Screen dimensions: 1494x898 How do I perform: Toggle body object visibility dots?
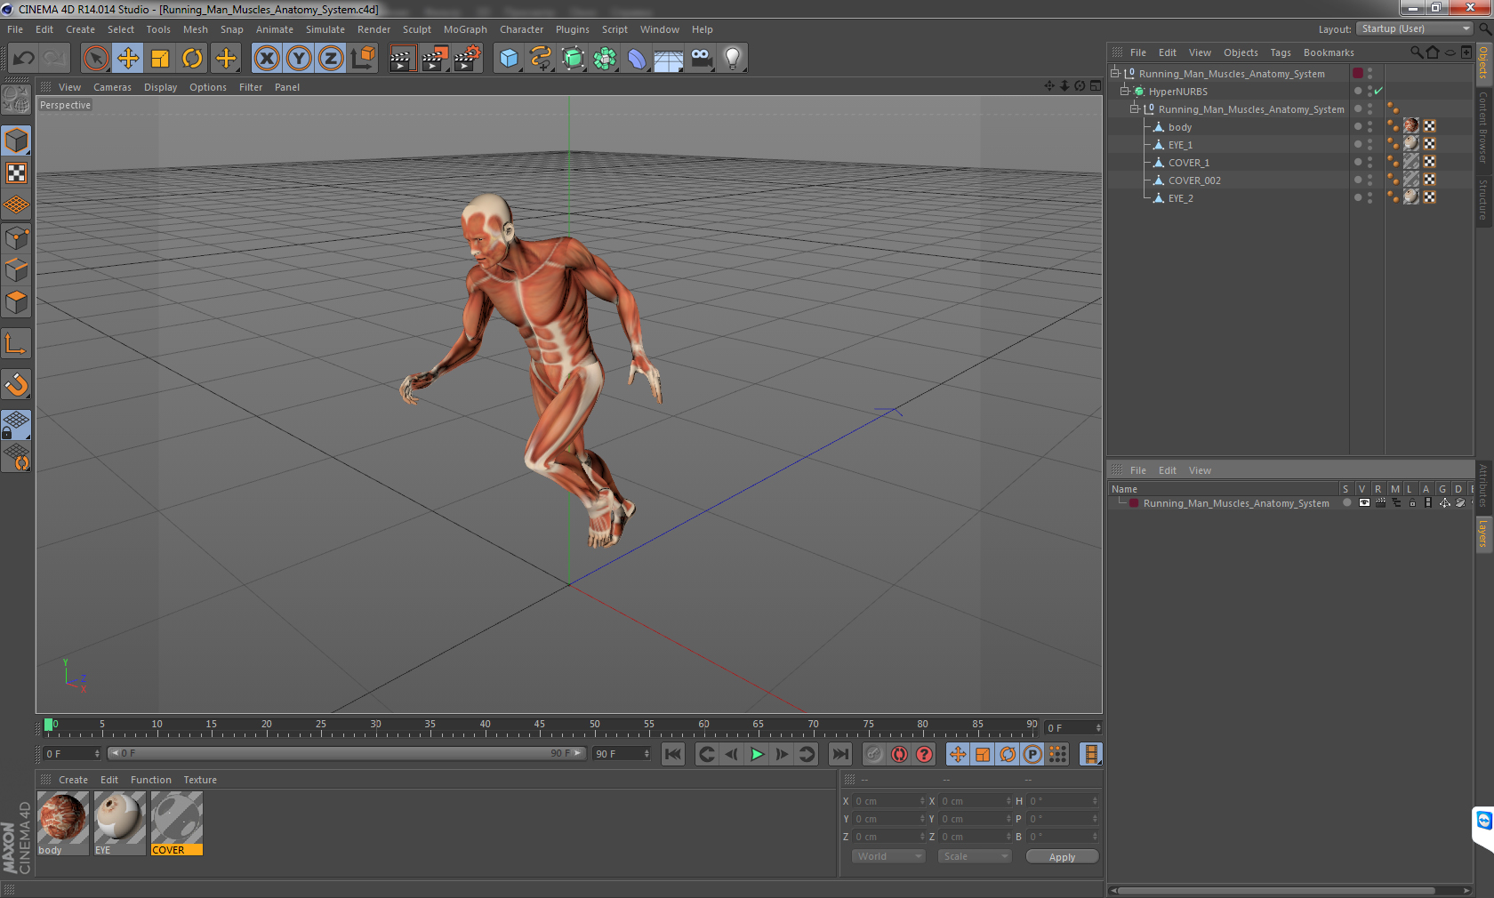pyautogui.click(x=1369, y=127)
